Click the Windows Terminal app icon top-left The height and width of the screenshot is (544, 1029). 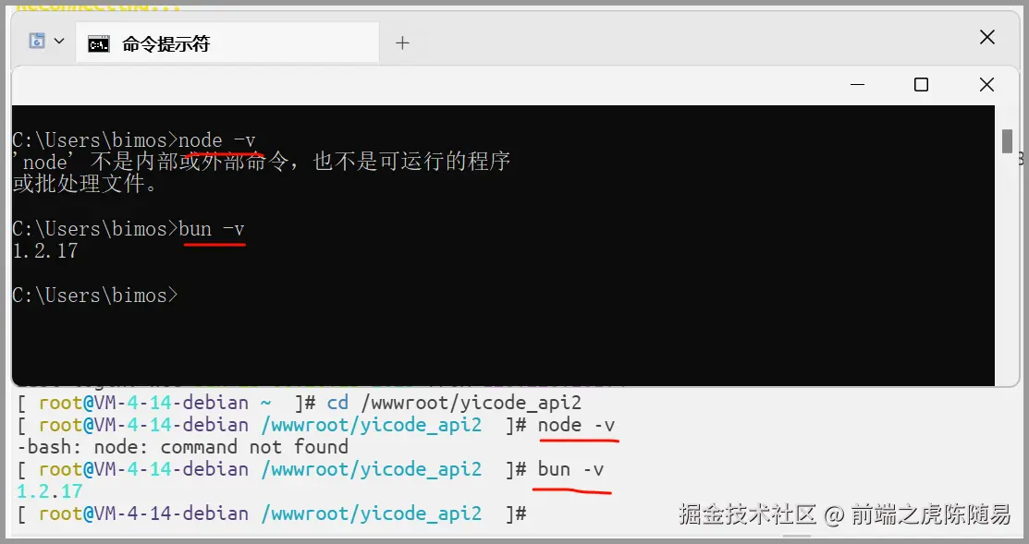(35, 40)
